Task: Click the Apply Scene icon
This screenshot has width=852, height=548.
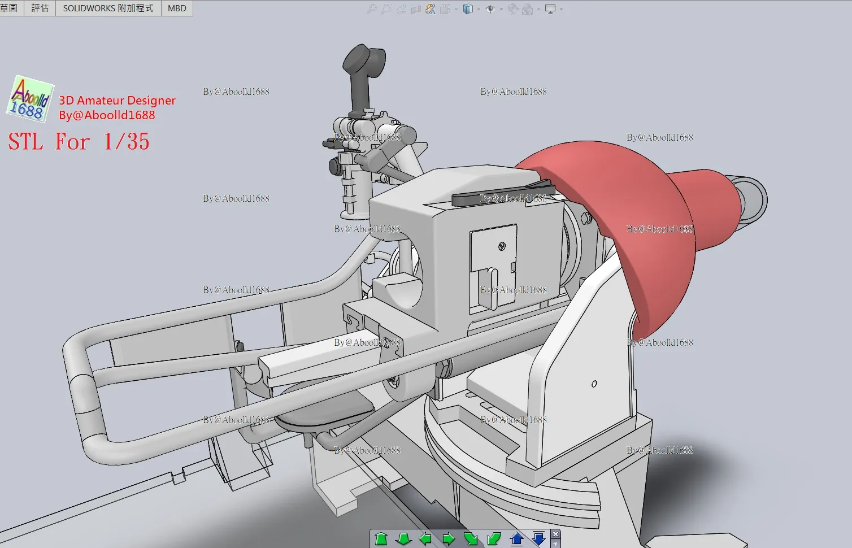Action: [527, 9]
